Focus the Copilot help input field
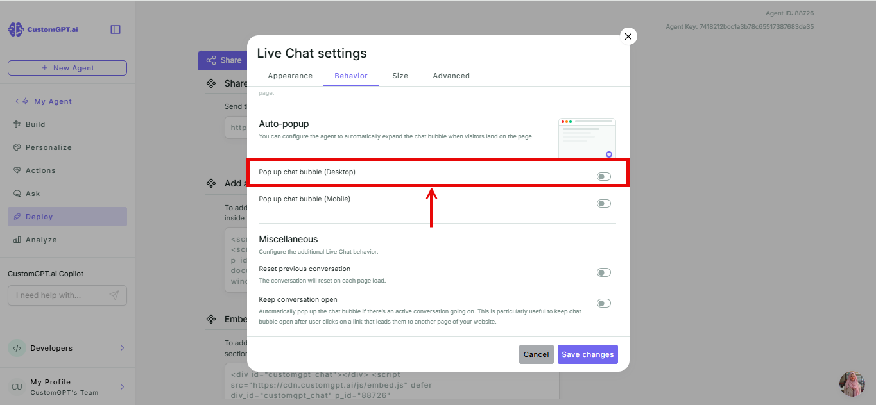Image resolution: width=876 pixels, height=405 pixels. 58,295
